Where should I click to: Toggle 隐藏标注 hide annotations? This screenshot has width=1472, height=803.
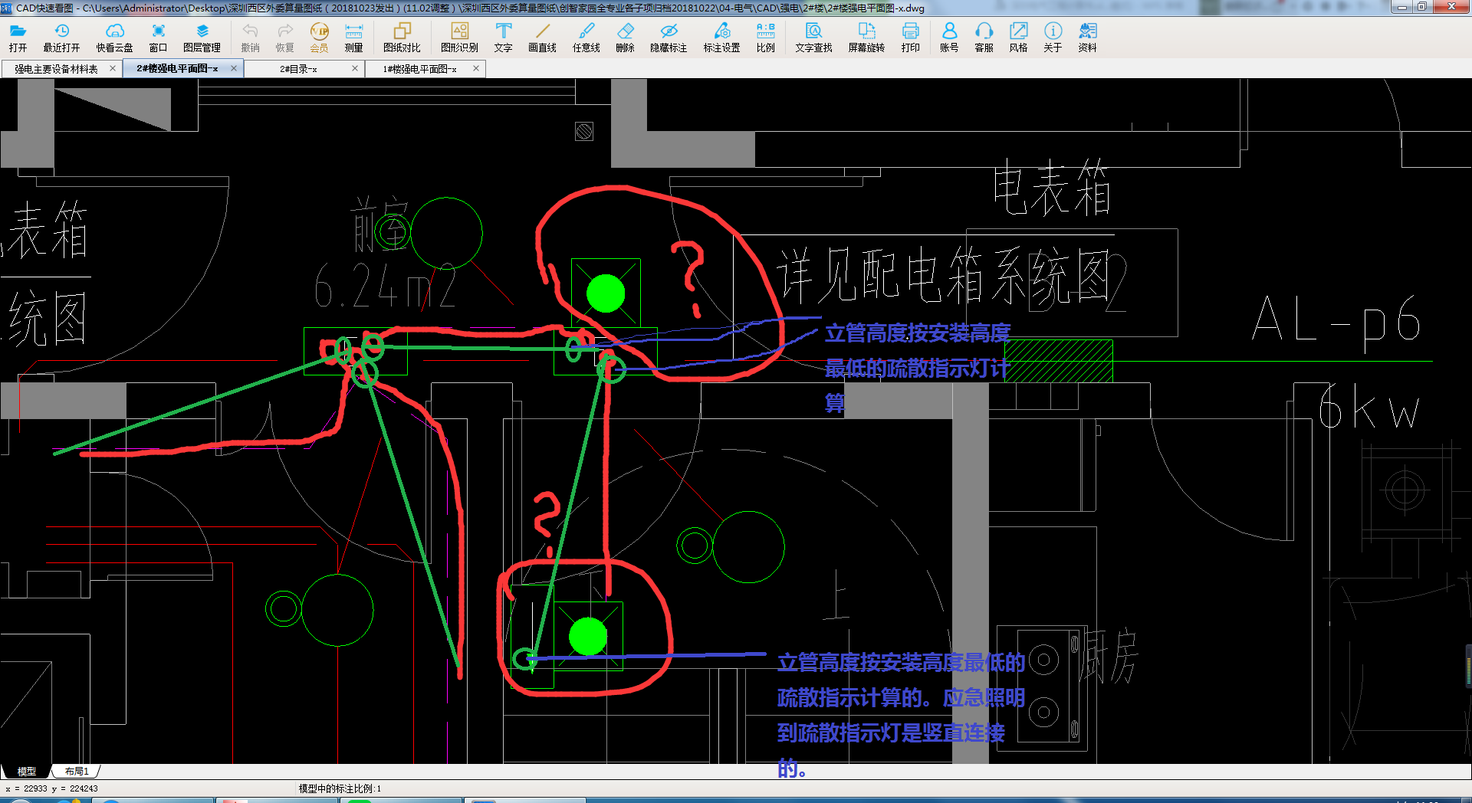click(x=669, y=38)
